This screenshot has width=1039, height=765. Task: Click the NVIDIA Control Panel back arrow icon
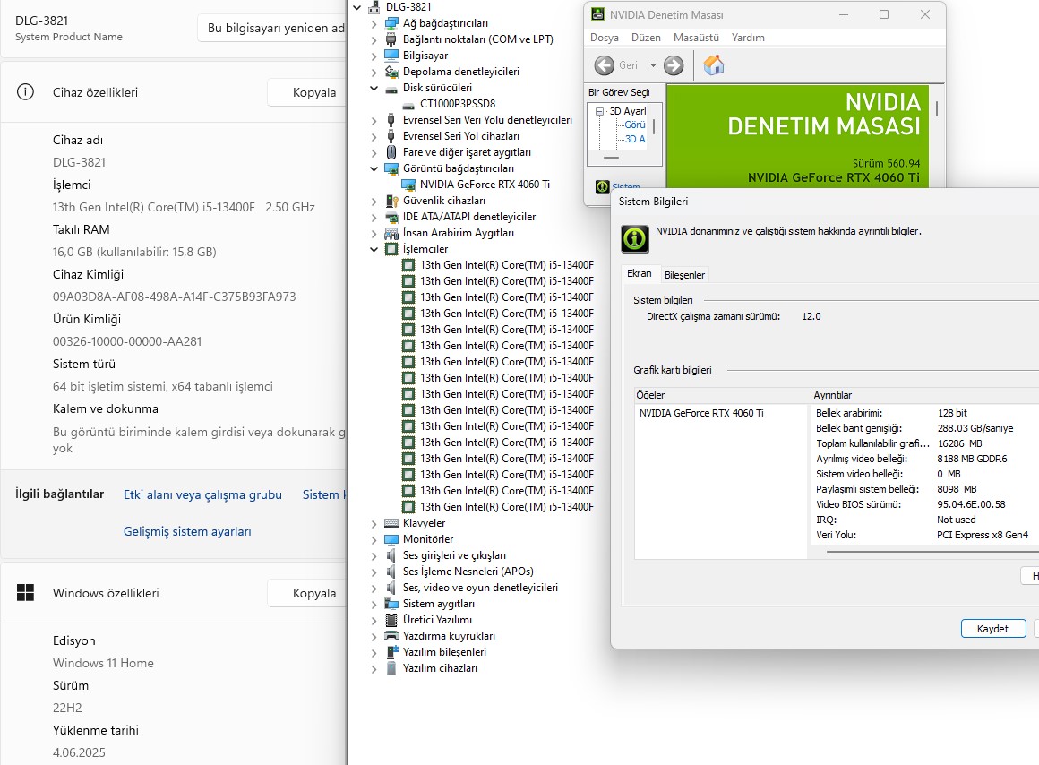pyautogui.click(x=604, y=65)
